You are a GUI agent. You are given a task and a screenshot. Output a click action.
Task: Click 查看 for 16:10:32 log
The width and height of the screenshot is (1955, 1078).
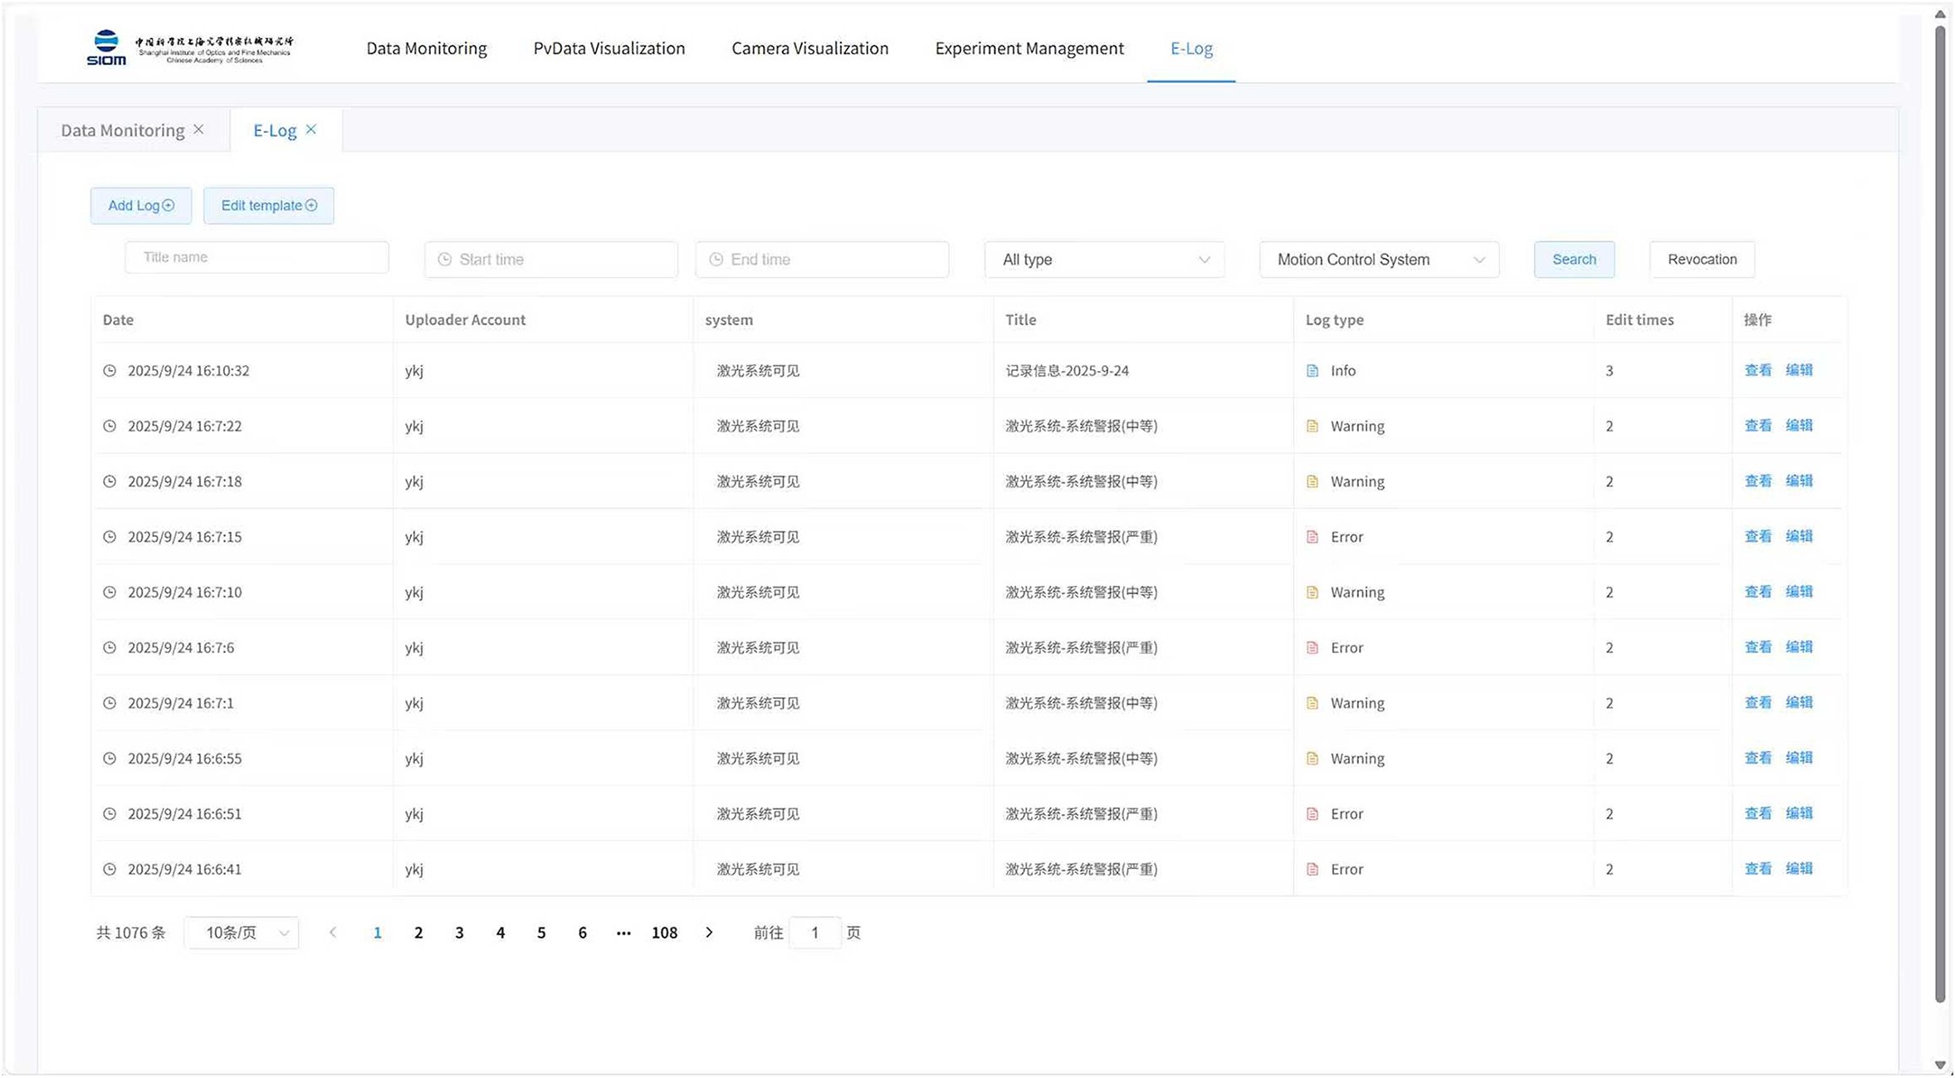click(x=1757, y=370)
